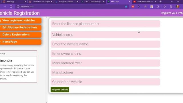Open the Favorites list icon
Viewport: 183px width, 103px height.
click(165, 7)
